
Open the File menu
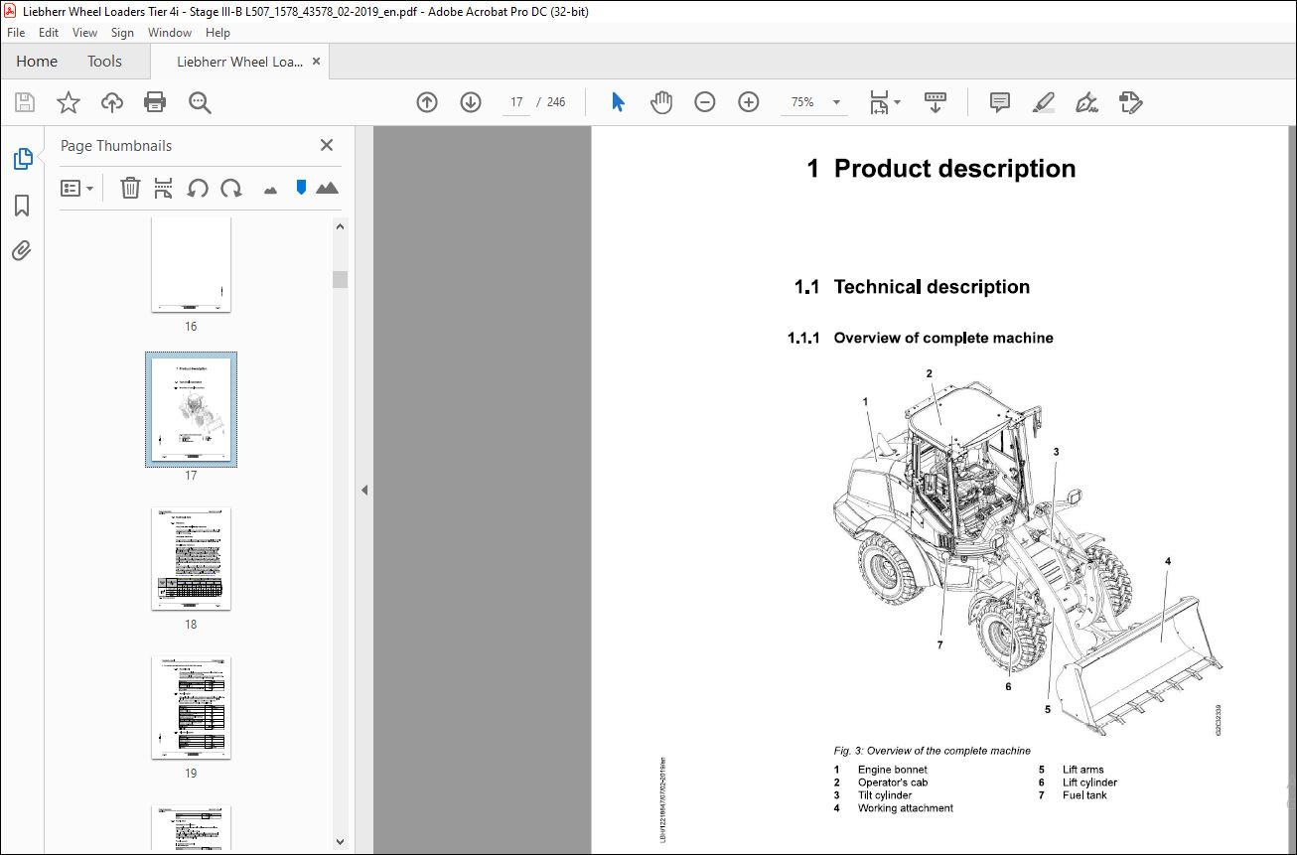click(16, 33)
